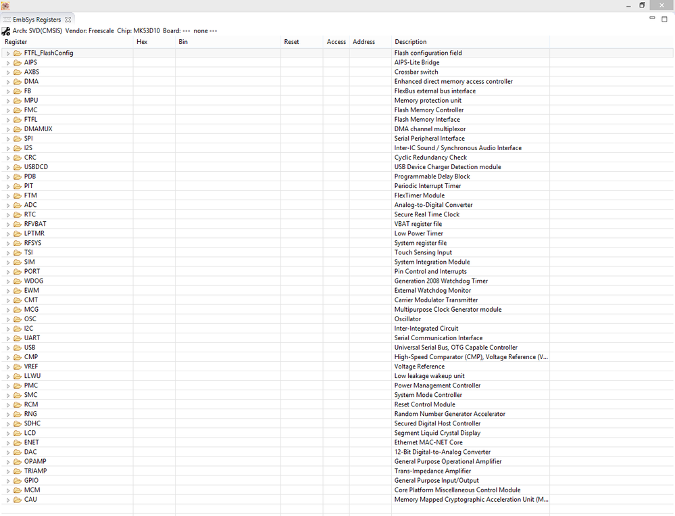Select the RCM tree row
This screenshot has width=675, height=516.
pyautogui.click(x=338, y=404)
